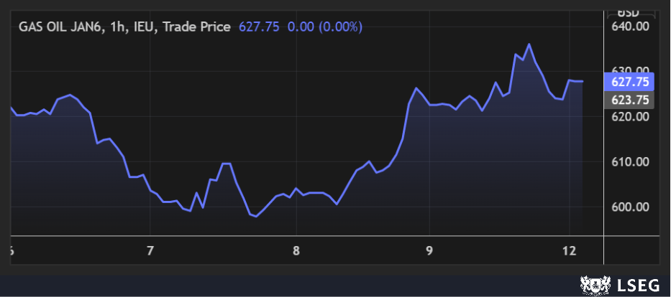
Task: Click the gray 623.75 price tag
Action: tap(630, 100)
